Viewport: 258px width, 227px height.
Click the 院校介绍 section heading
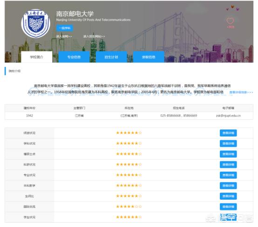(x=14, y=71)
